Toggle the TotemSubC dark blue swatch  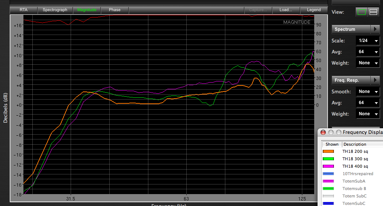pyautogui.click(x=328, y=203)
